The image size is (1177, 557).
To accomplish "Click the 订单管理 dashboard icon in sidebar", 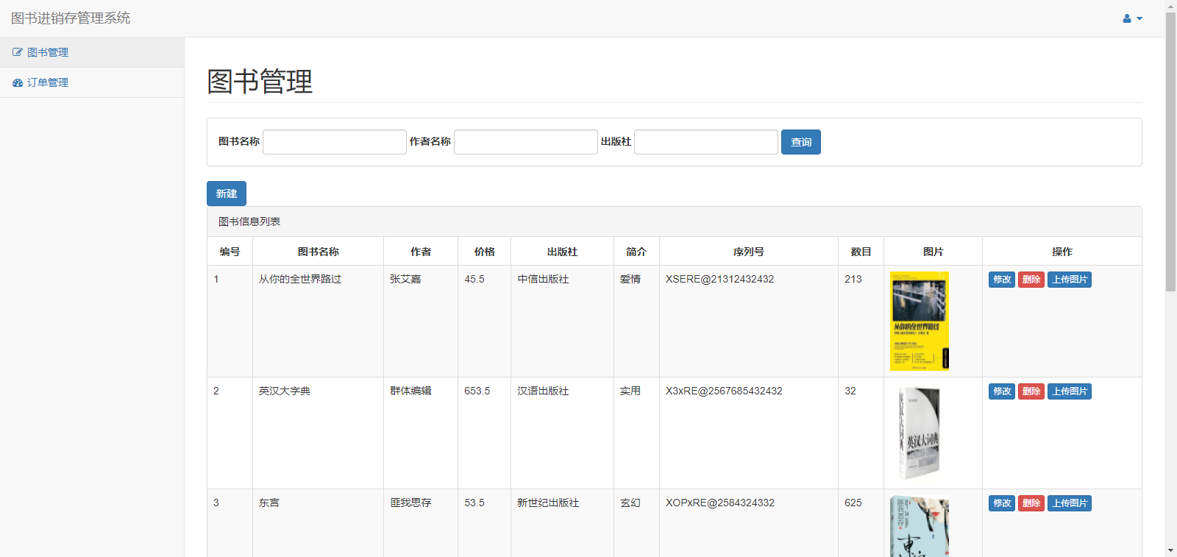I will tap(18, 82).
